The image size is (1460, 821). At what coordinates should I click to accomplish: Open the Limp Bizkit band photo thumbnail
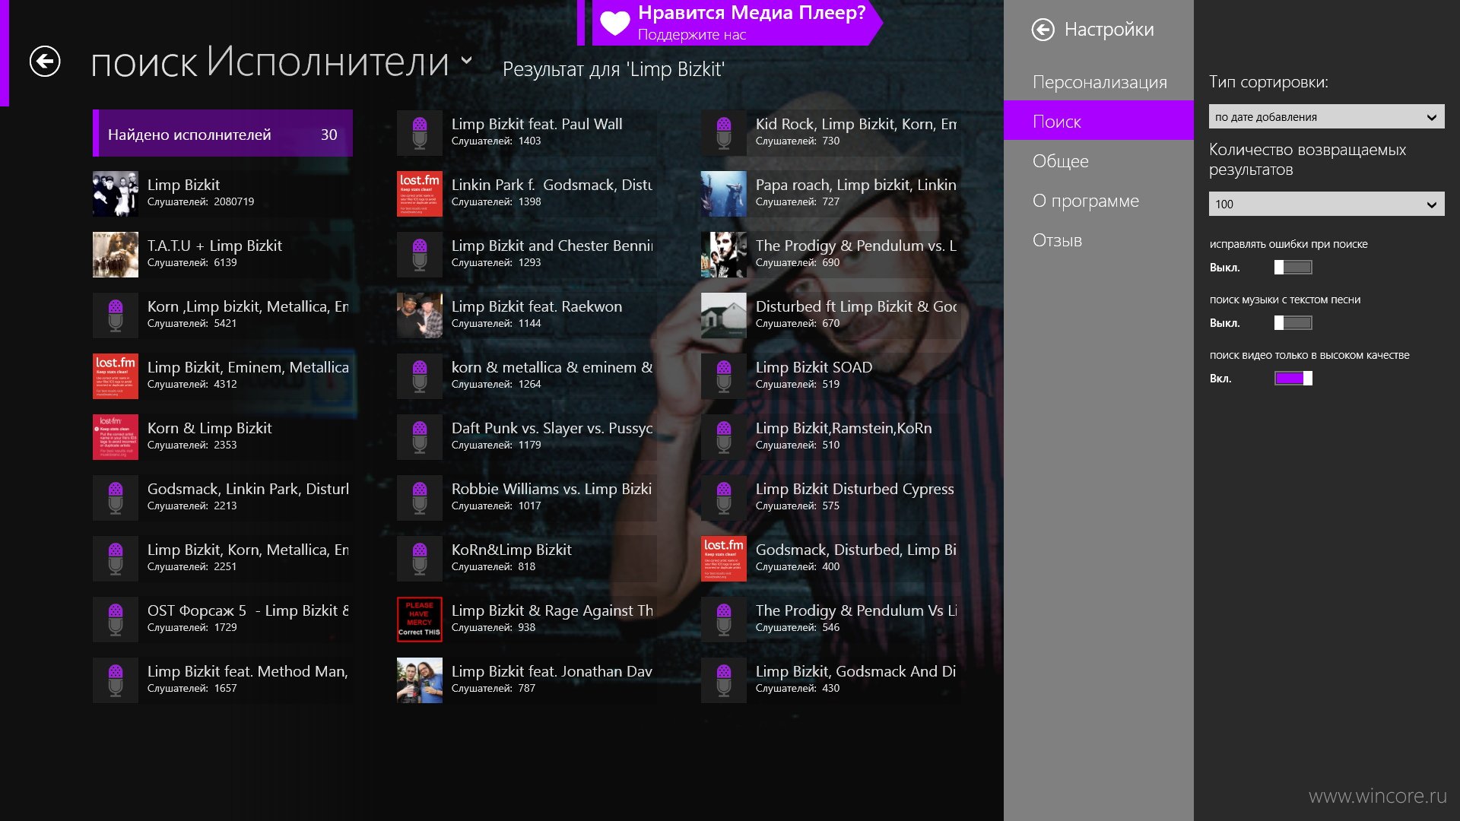coord(116,194)
